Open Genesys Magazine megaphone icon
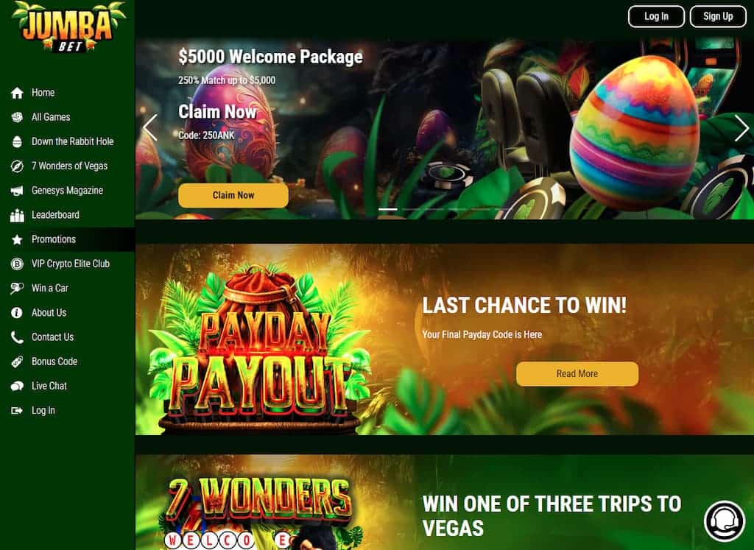This screenshot has width=754, height=550. (17, 191)
